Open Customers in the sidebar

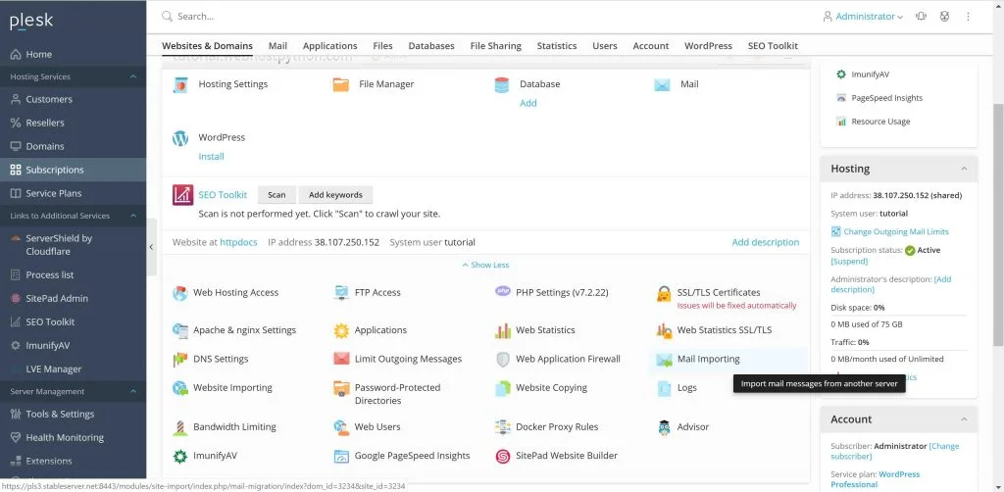click(73, 100)
